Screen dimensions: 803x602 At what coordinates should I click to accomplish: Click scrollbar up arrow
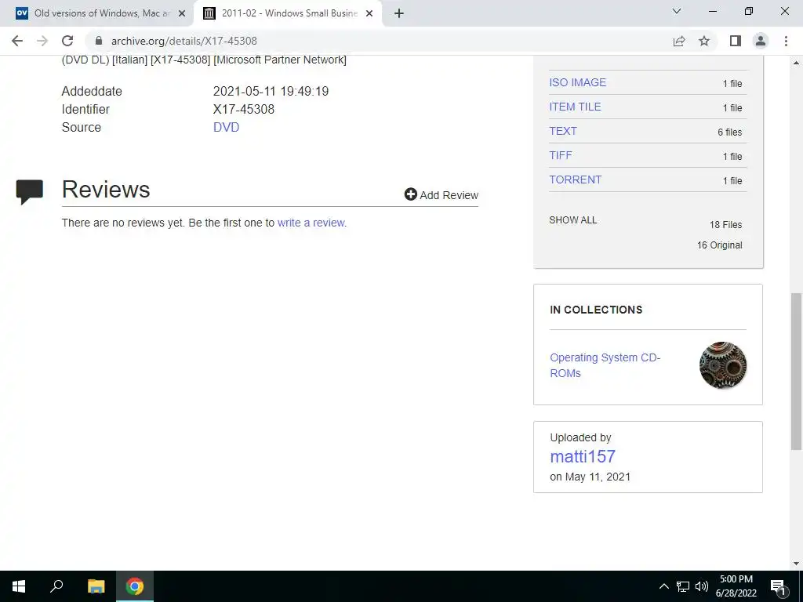tap(796, 63)
